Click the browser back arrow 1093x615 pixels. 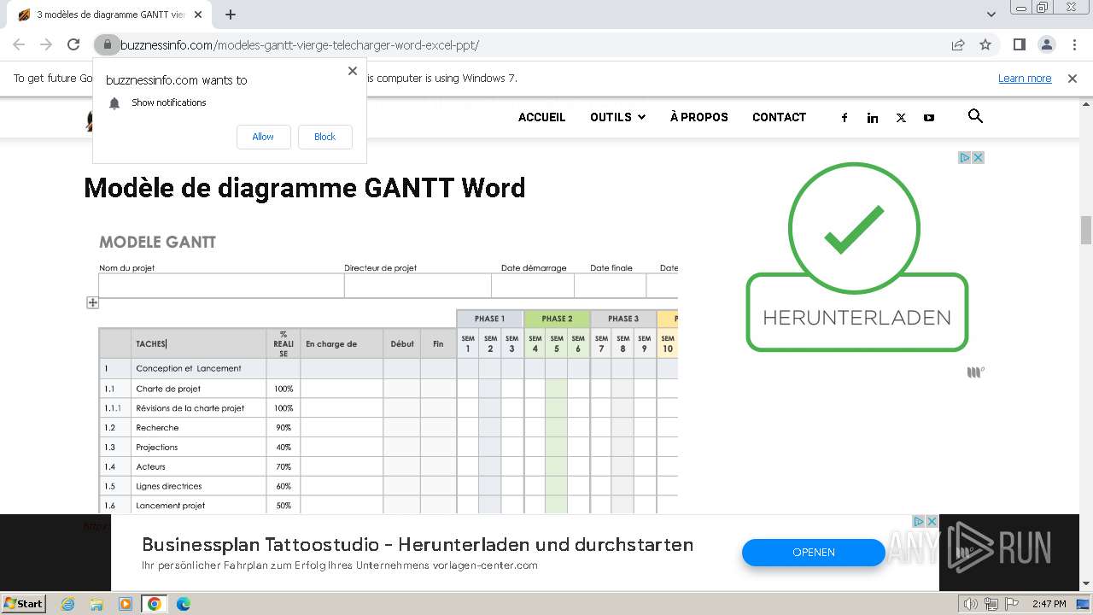click(19, 44)
